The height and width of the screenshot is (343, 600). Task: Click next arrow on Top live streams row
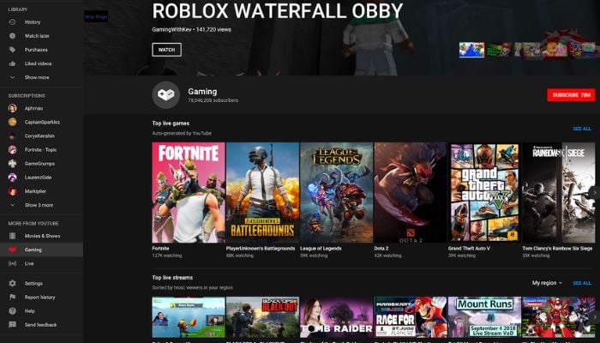pos(595,317)
